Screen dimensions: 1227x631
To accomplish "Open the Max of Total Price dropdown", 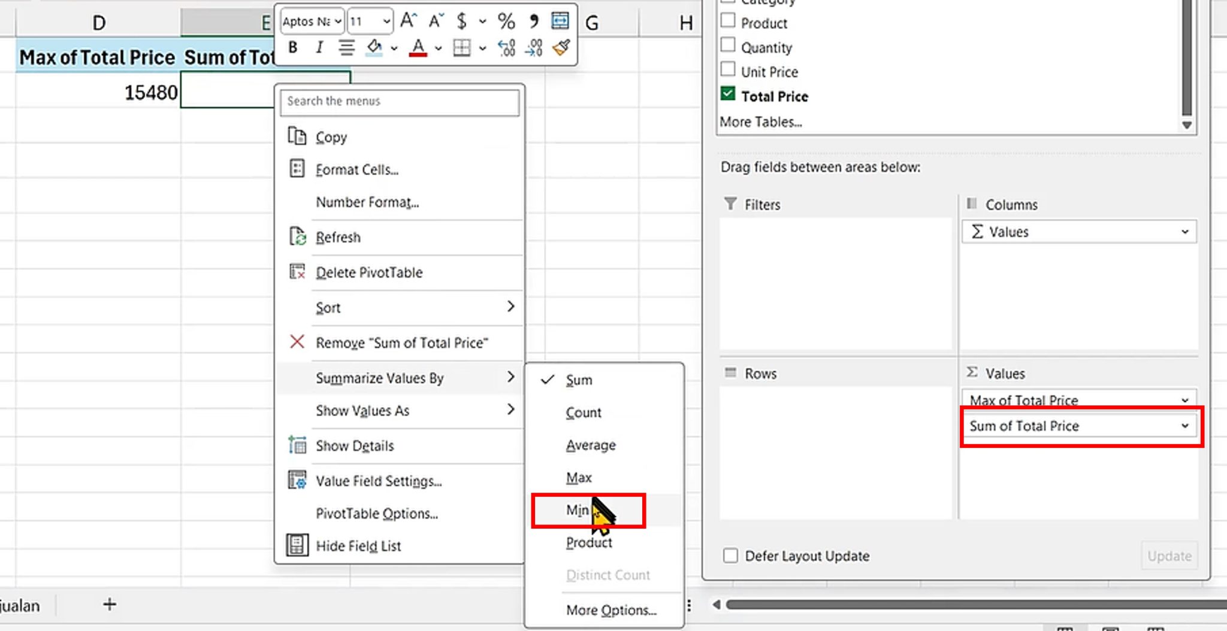I will [x=1184, y=399].
